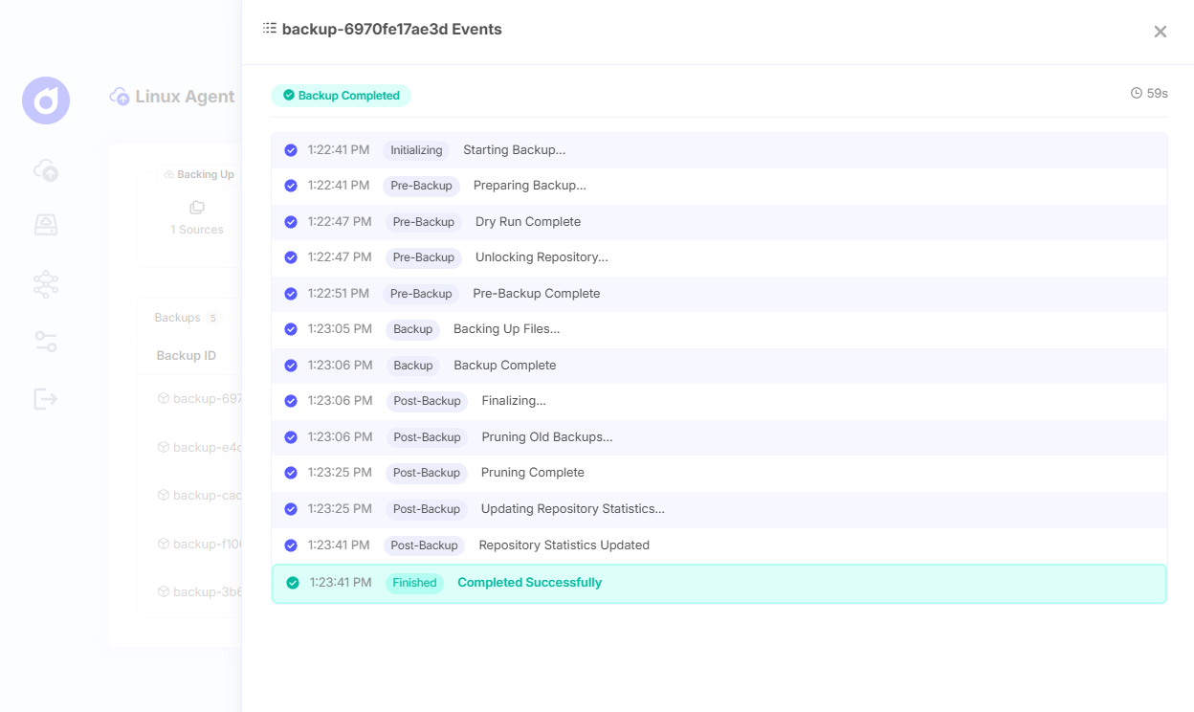Click the Initializing phase tag

coord(416,150)
